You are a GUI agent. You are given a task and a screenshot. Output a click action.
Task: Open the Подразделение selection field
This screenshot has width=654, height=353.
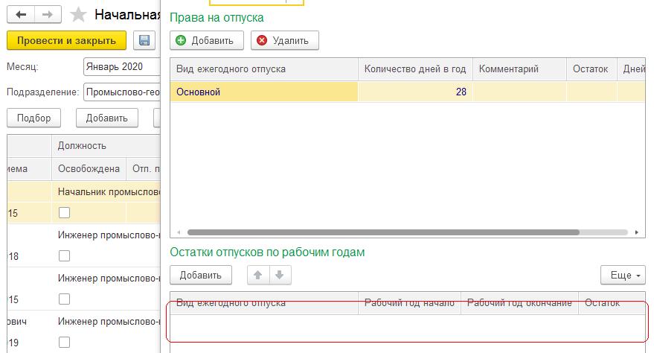[121, 92]
